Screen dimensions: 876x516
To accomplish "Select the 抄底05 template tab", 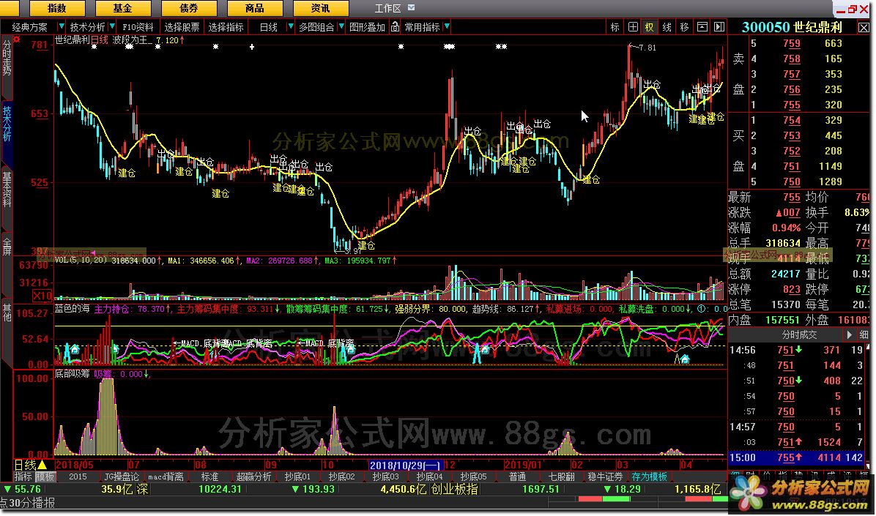I will coord(473,477).
